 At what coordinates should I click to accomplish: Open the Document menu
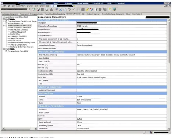click(x=30, y=6)
